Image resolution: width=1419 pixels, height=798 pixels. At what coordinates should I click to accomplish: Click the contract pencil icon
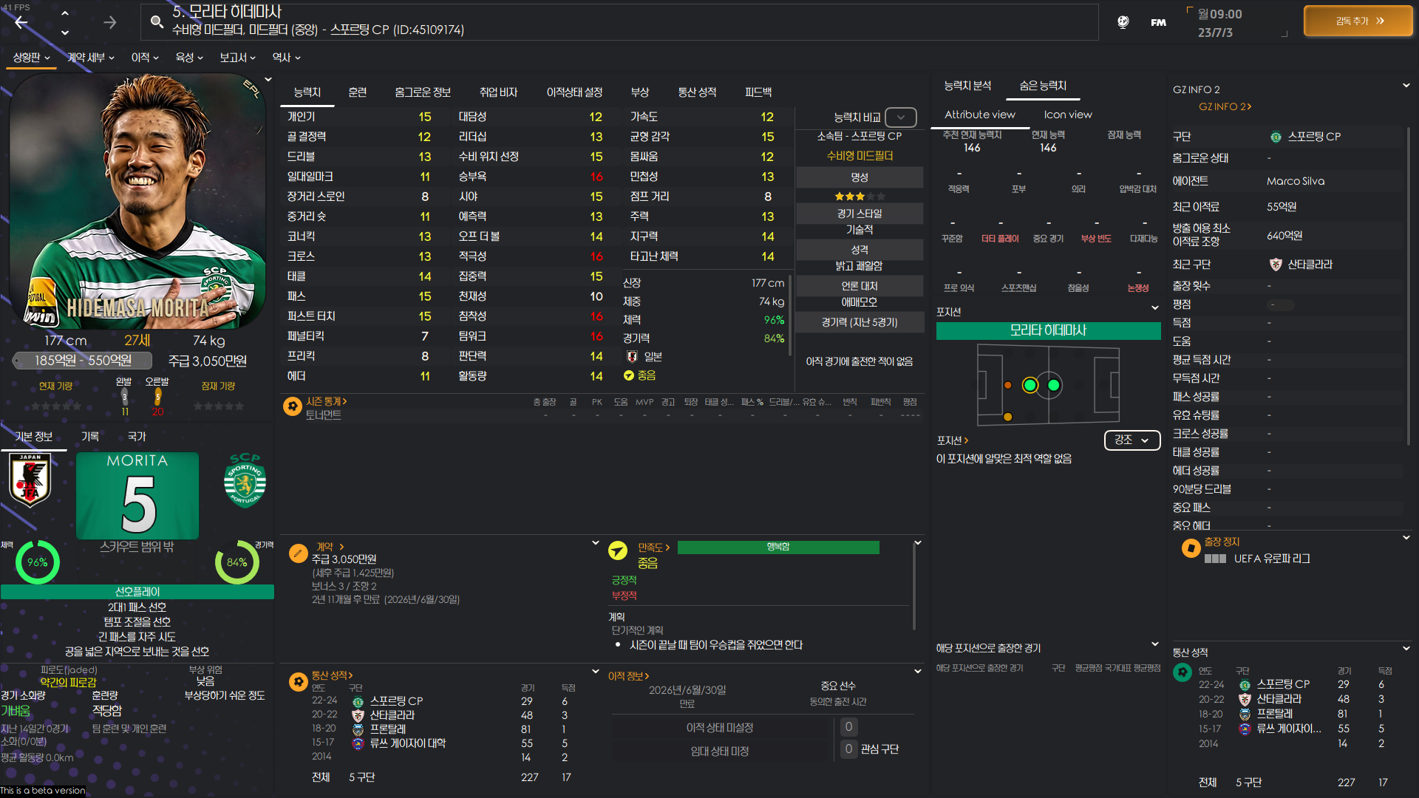pos(299,552)
